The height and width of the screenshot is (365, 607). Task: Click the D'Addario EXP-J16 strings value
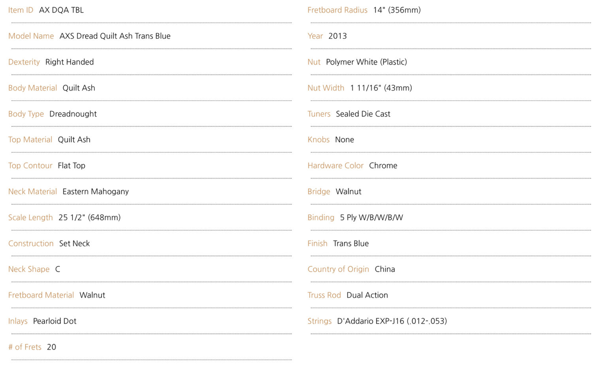click(392, 321)
